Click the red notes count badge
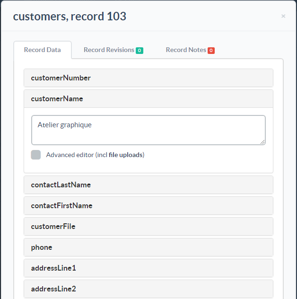The image size is (297, 299). tap(211, 51)
